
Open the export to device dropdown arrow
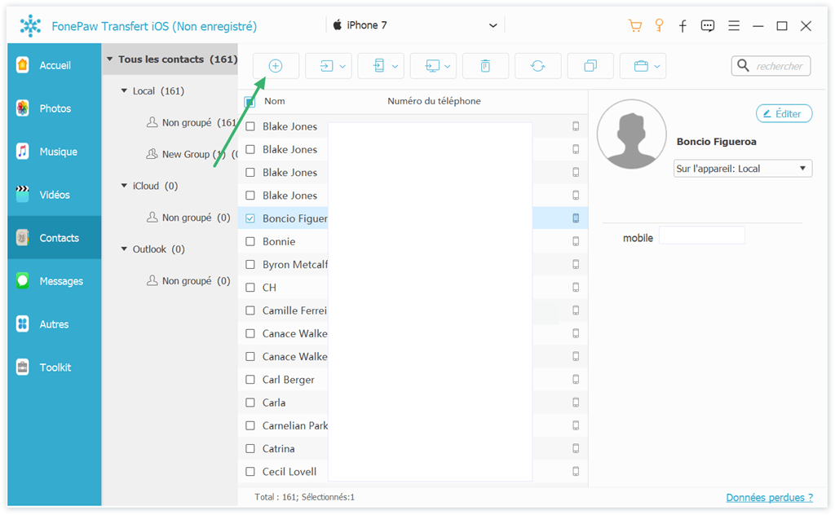click(395, 67)
